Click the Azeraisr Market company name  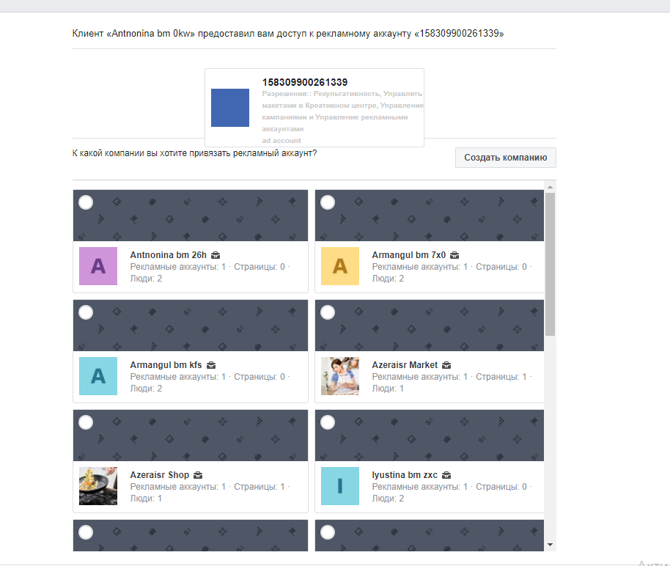[x=405, y=364]
